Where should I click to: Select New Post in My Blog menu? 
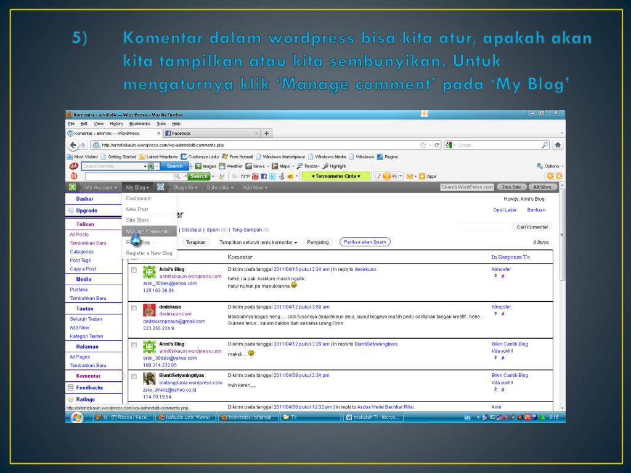coord(149,209)
